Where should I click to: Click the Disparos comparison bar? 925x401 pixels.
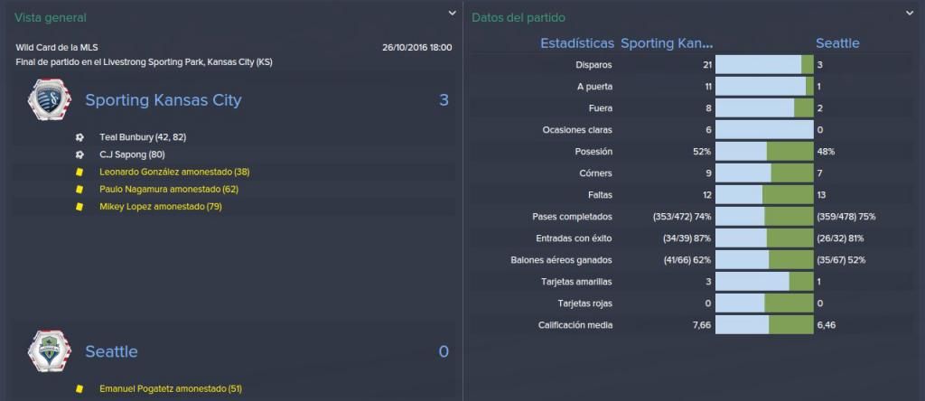[x=764, y=65]
